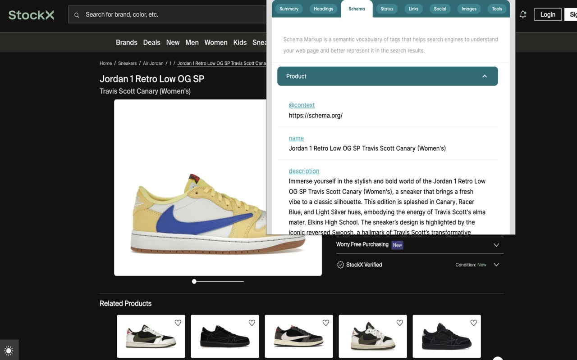This screenshot has height=360, width=577.
Task: Click 'Jordan 1 Retro Low OG SP' title
Action: 152,79
